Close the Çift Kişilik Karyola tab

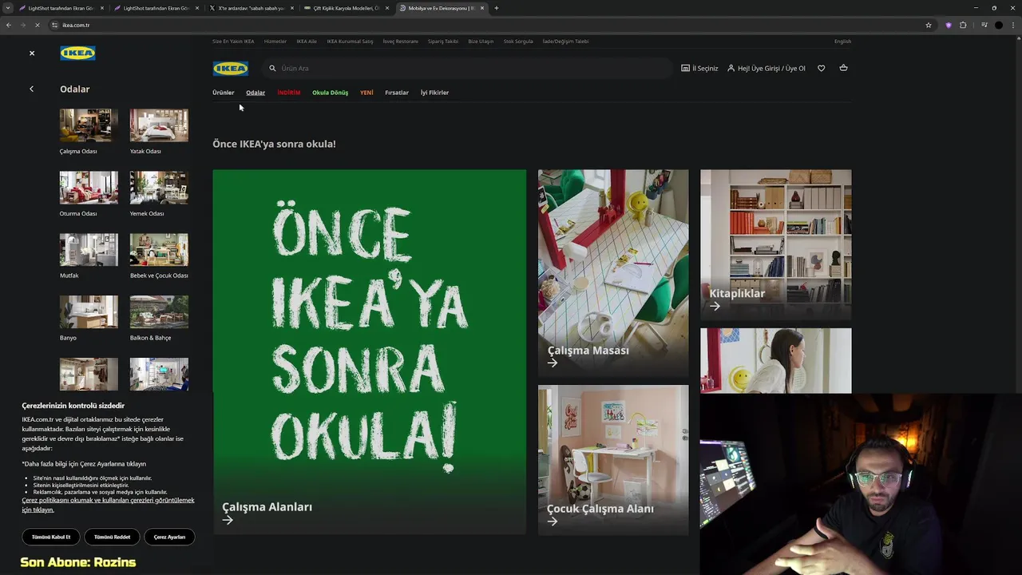pos(387,8)
